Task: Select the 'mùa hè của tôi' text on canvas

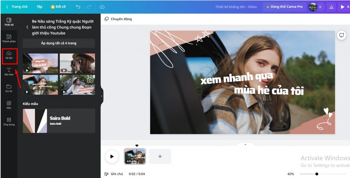Action: [269, 90]
